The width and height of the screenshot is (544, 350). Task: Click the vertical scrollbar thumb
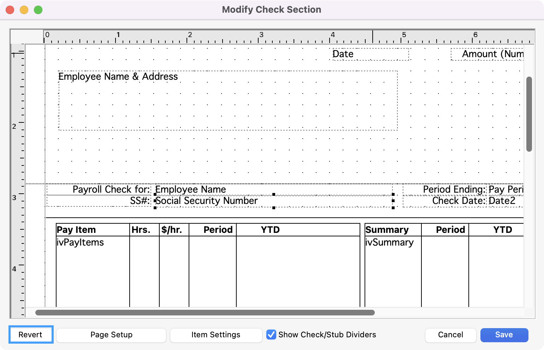529,114
